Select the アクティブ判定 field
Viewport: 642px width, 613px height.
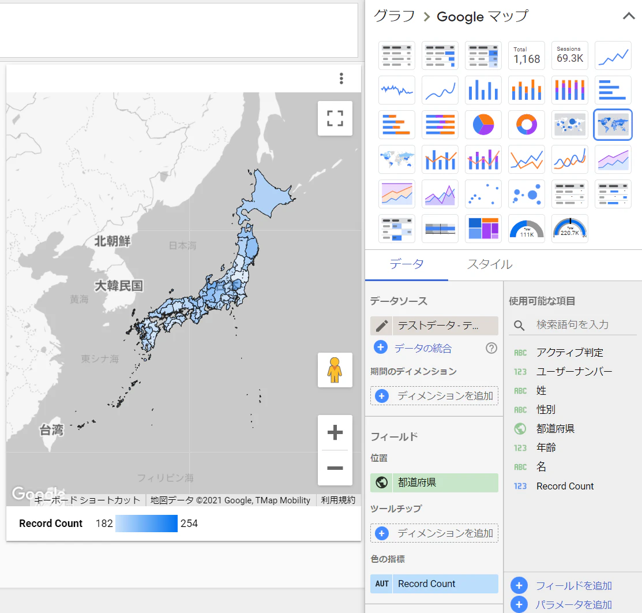(570, 353)
